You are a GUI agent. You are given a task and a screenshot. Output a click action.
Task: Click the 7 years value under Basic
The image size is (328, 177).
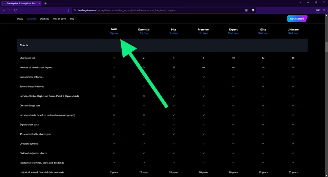click(x=114, y=172)
